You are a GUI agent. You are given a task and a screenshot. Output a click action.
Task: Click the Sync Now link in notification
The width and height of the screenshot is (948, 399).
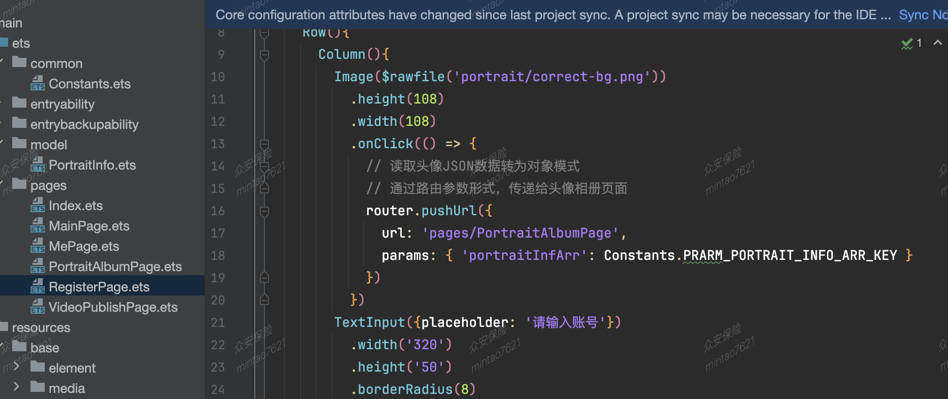click(x=923, y=15)
